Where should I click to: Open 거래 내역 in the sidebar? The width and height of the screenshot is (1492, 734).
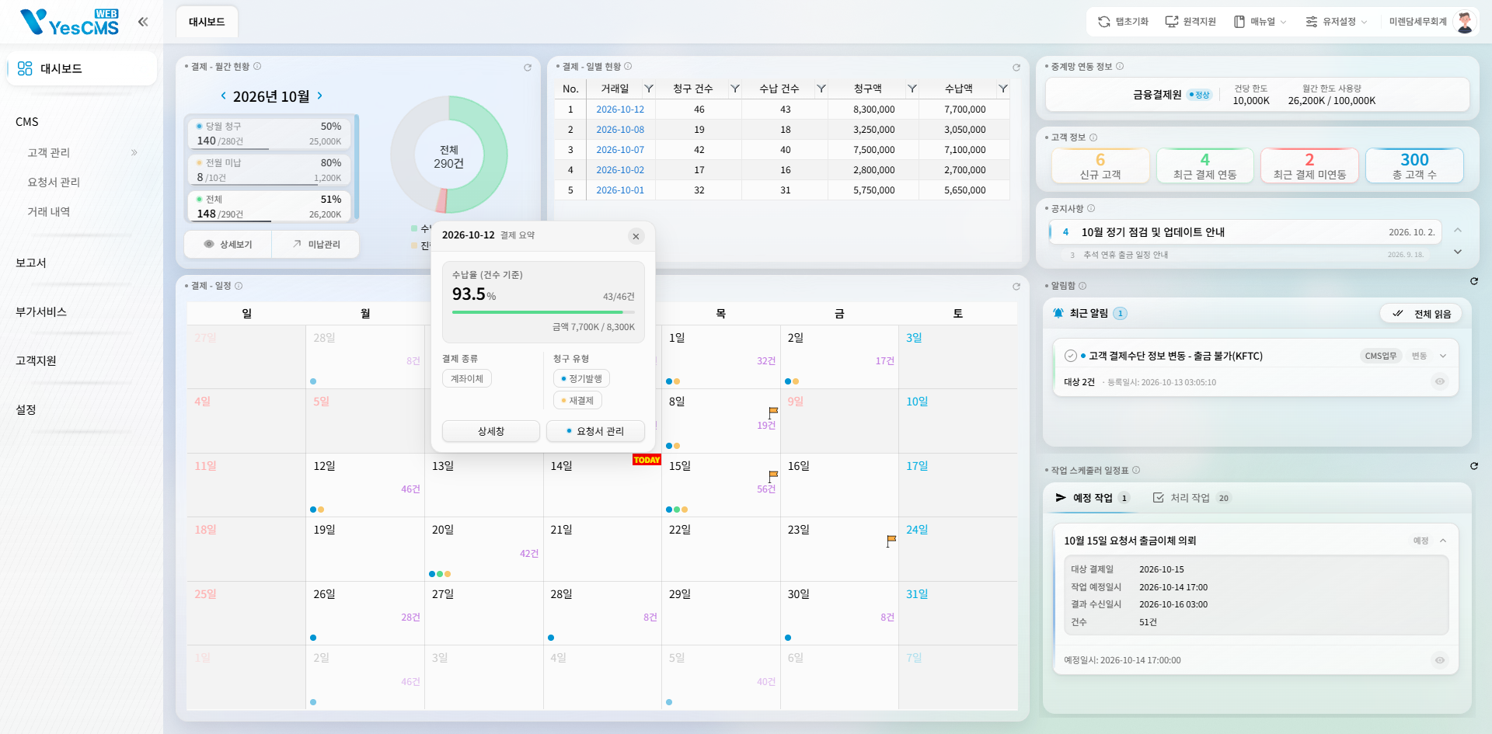(49, 211)
